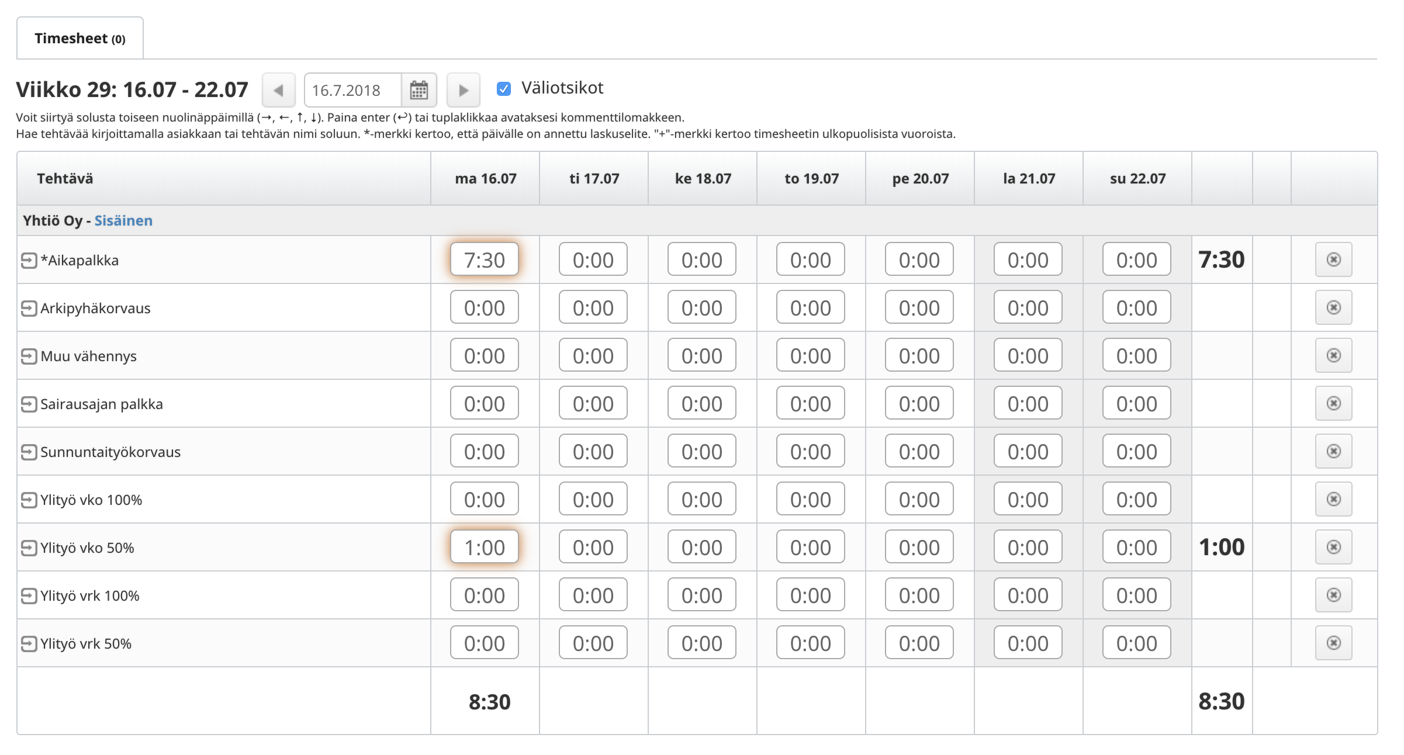
Task: Open the Timesheet tab
Action: (80, 39)
